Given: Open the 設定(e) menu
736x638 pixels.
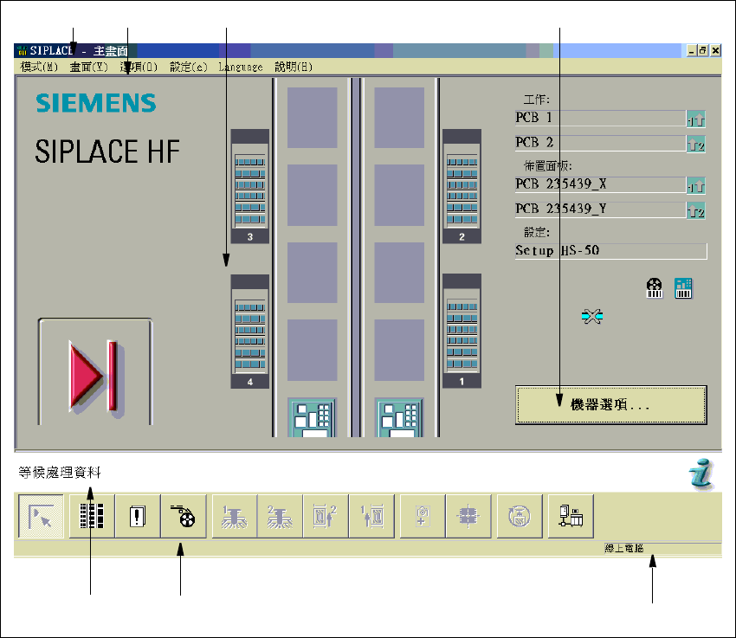Looking at the screenshot, I should click(x=188, y=67).
